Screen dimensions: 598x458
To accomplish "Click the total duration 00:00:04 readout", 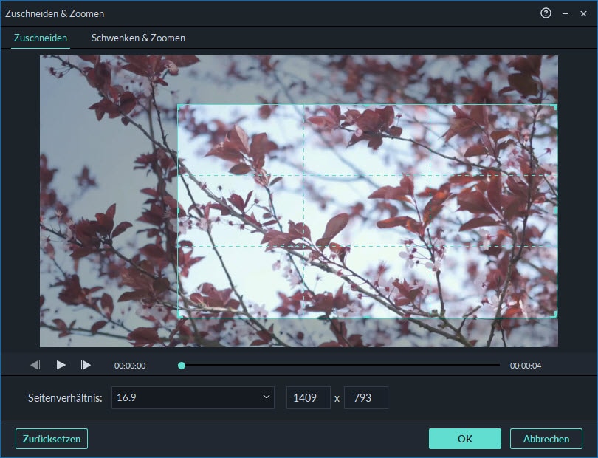I will 526,366.
